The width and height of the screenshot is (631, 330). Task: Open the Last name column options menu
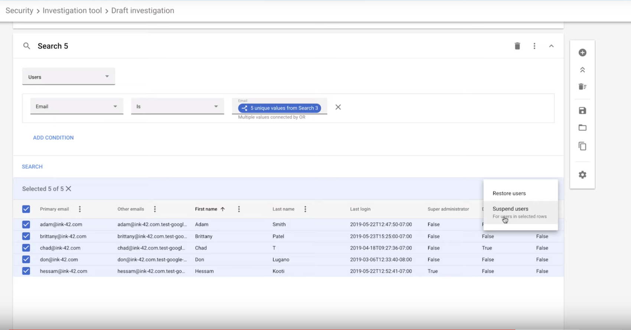tap(305, 209)
